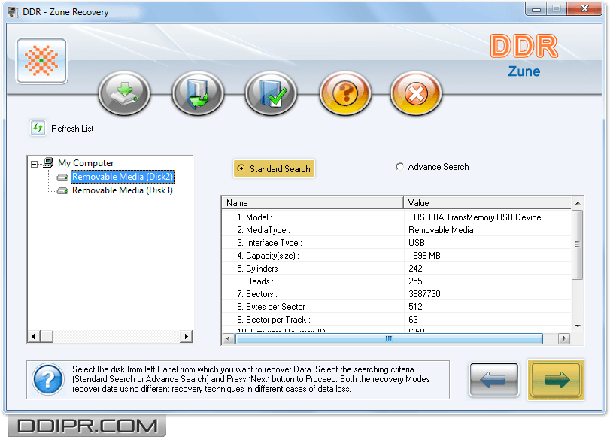Click the Disk3 drive icon
This screenshot has width=610, height=437.
coord(62,191)
